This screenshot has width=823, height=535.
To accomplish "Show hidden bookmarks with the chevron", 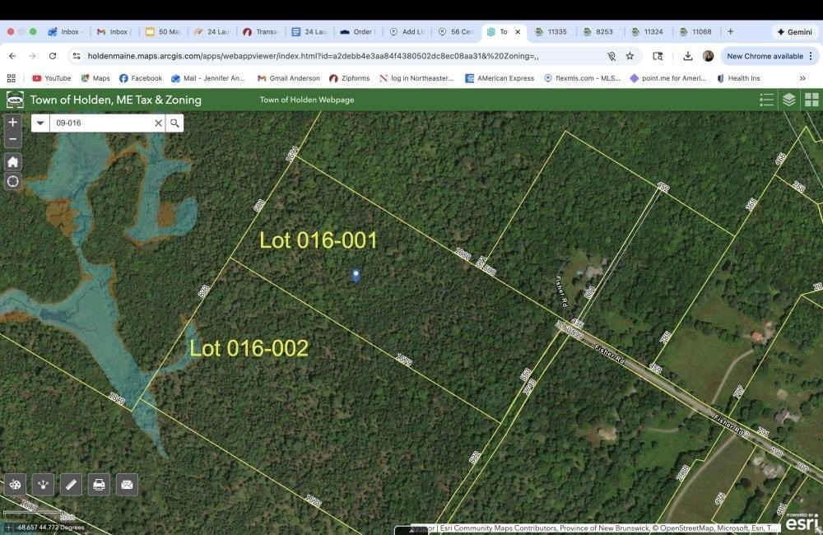I will [802, 78].
